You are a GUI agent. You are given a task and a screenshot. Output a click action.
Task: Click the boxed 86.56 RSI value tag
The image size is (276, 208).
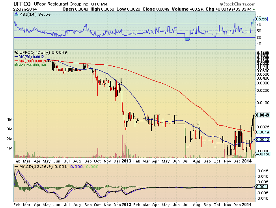pyautogui.click(x=261, y=19)
